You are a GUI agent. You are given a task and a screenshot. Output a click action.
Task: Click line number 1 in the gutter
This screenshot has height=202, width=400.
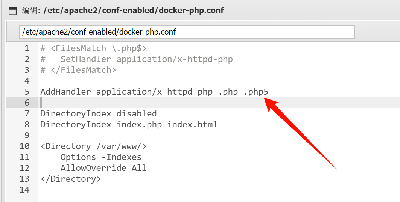pyautogui.click(x=27, y=48)
